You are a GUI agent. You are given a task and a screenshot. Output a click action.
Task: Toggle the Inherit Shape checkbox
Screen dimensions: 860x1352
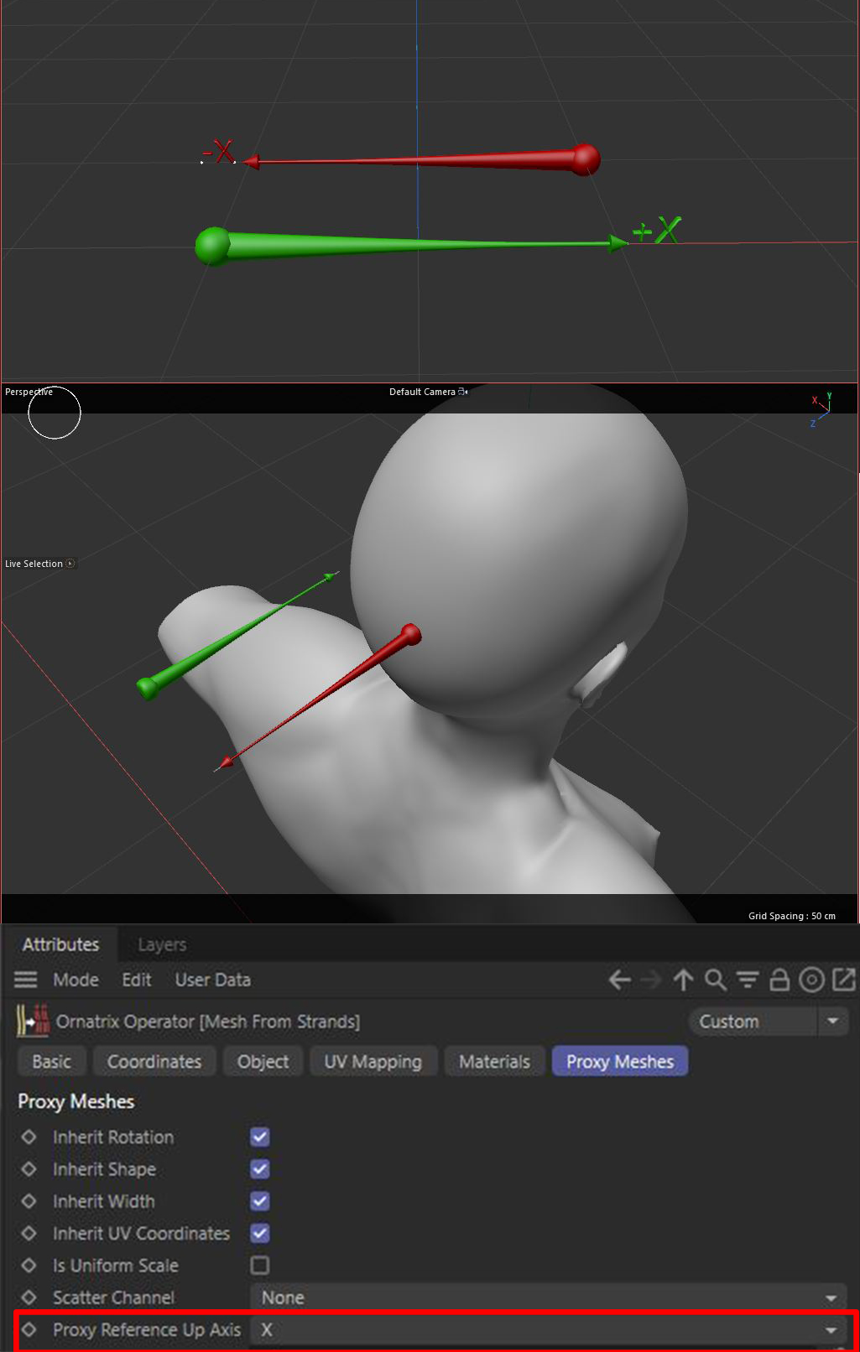point(260,1169)
